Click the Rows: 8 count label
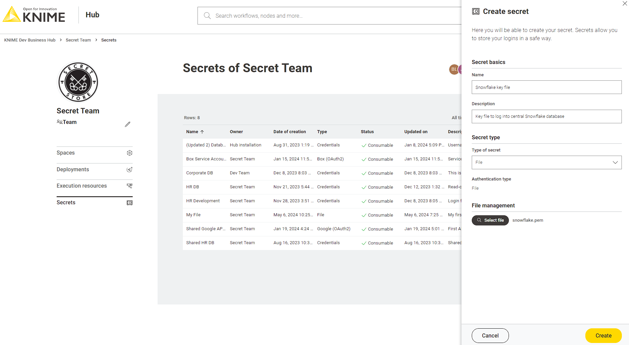The width and height of the screenshot is (629, 345). (192, 118)
